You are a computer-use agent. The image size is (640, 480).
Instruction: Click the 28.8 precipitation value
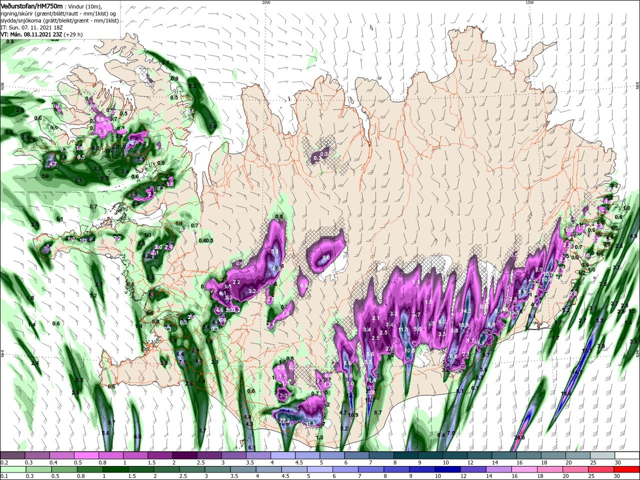coord(520,437)
